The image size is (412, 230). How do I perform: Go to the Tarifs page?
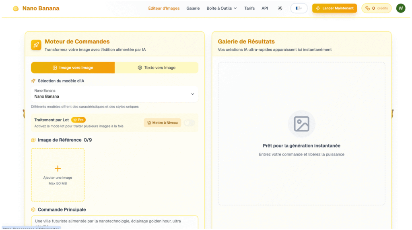(249, 8)
